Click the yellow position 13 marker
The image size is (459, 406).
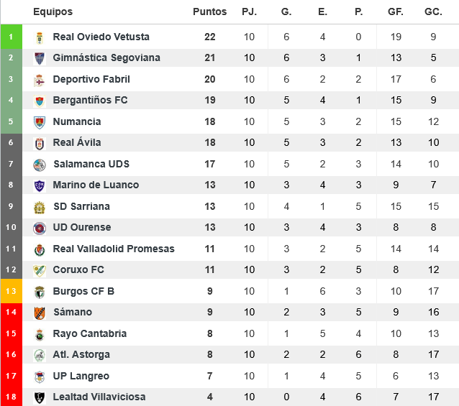[x=11, y=291]
